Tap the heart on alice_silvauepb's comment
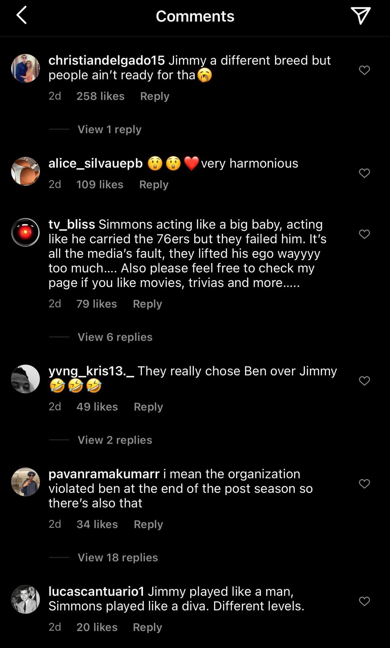The height and width of the screenshot is (648, 390). (365, 172)
